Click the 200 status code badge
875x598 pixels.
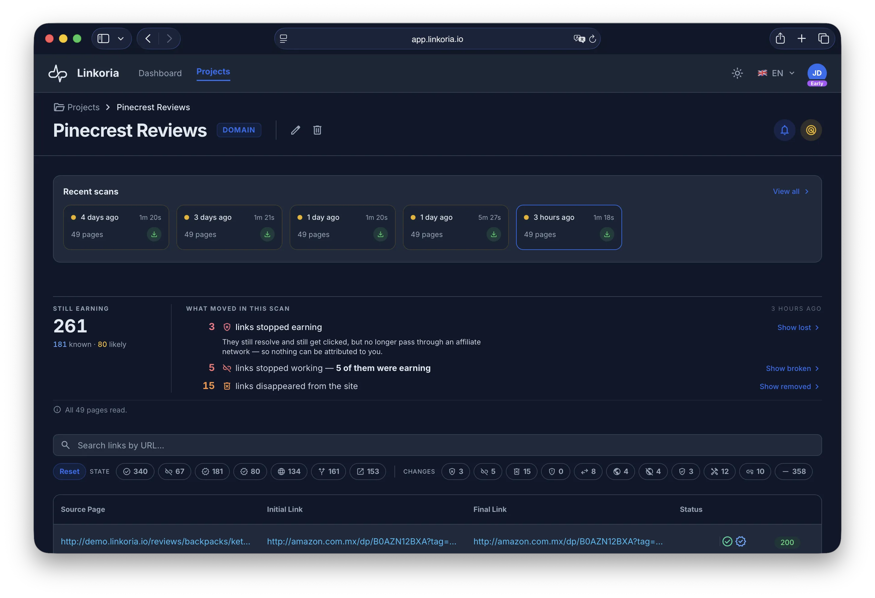(787, 542)
